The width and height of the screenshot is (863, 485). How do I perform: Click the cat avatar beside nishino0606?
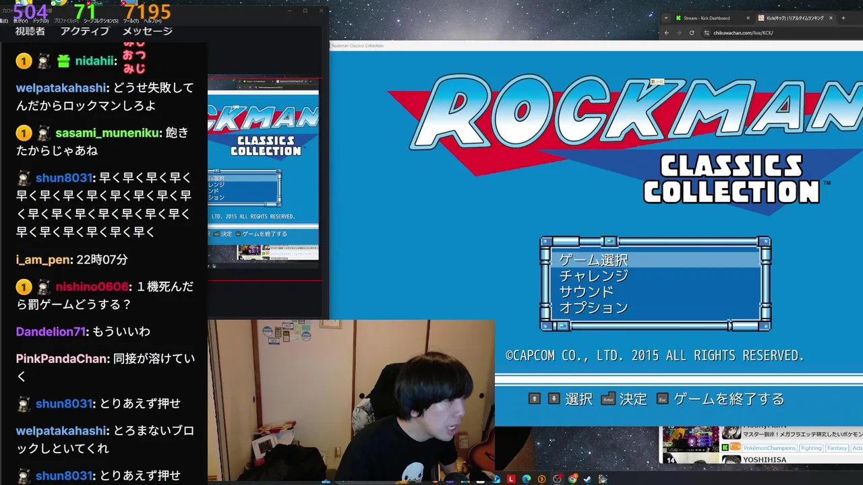coord(43,287)
